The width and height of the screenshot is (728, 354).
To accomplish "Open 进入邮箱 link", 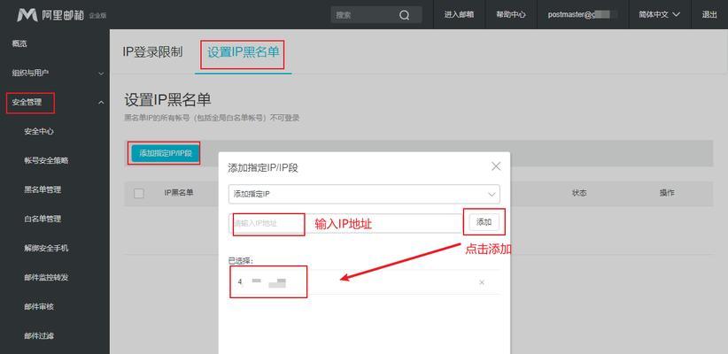I will (459, 15).
